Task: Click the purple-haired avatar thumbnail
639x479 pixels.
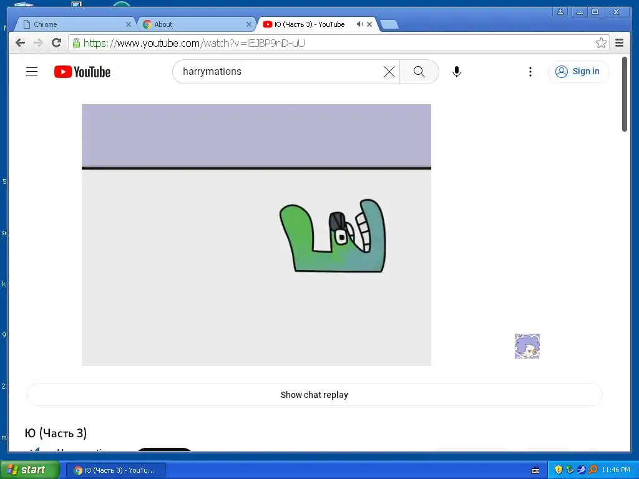Action: 527,346
